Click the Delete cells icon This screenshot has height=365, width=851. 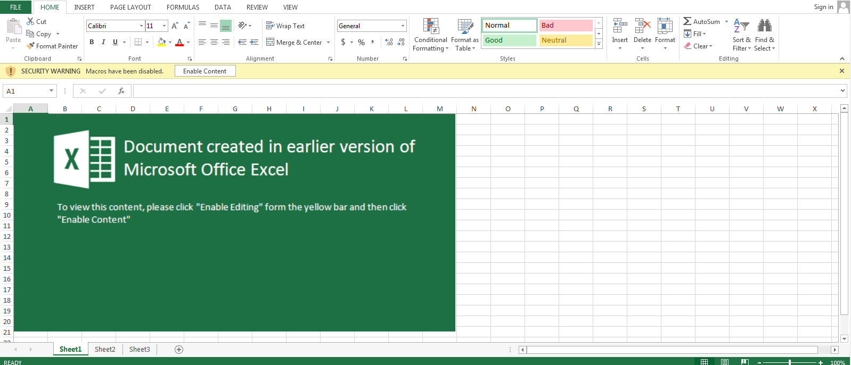(x=643, y=26)
